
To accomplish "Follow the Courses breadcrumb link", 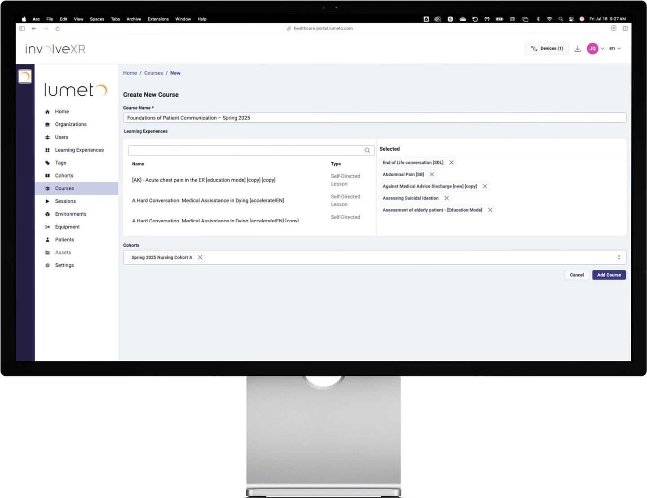I will [x=154, y=73].
